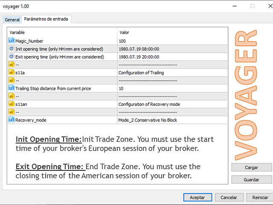The height and width of the screenshot is (205, 273).
Task: Click the integer icon beside Recovery_mode
Action: 12,120
